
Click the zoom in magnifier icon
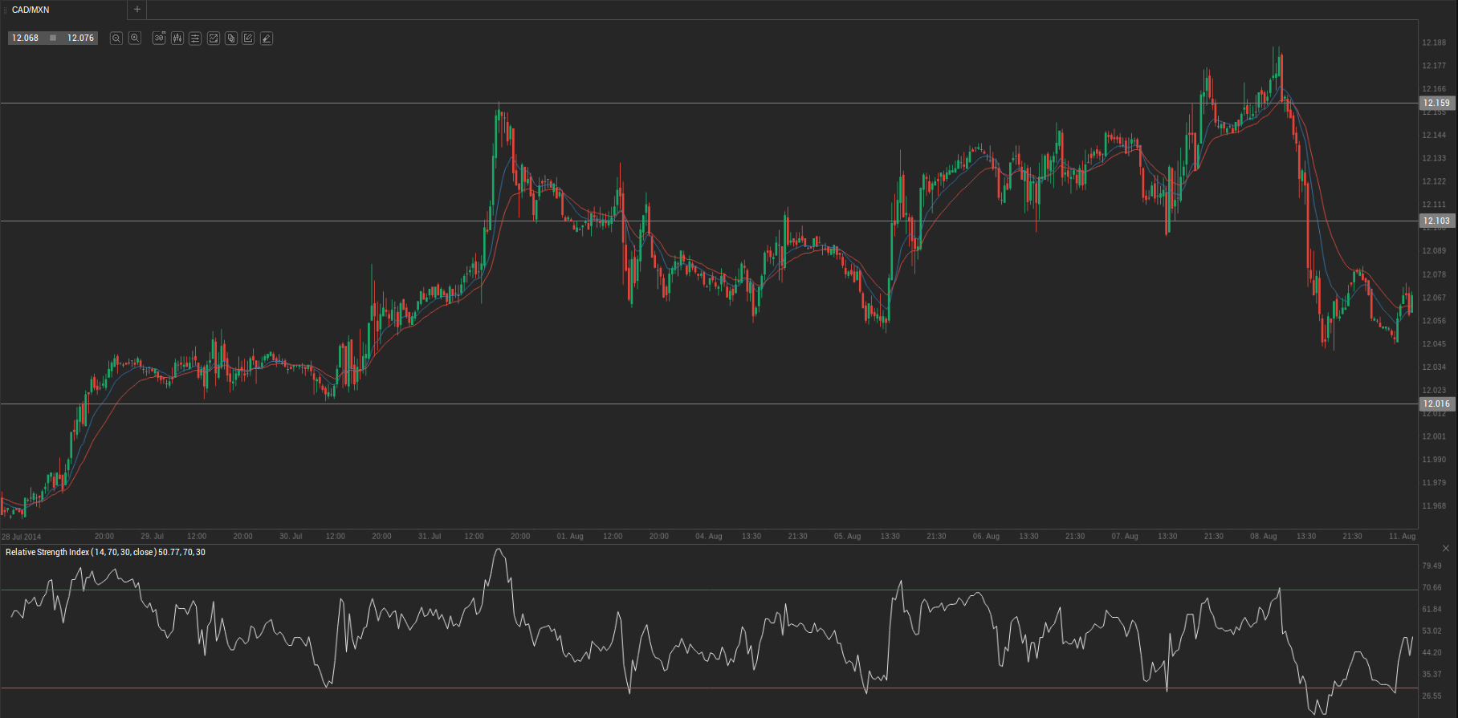click(135, 39)
